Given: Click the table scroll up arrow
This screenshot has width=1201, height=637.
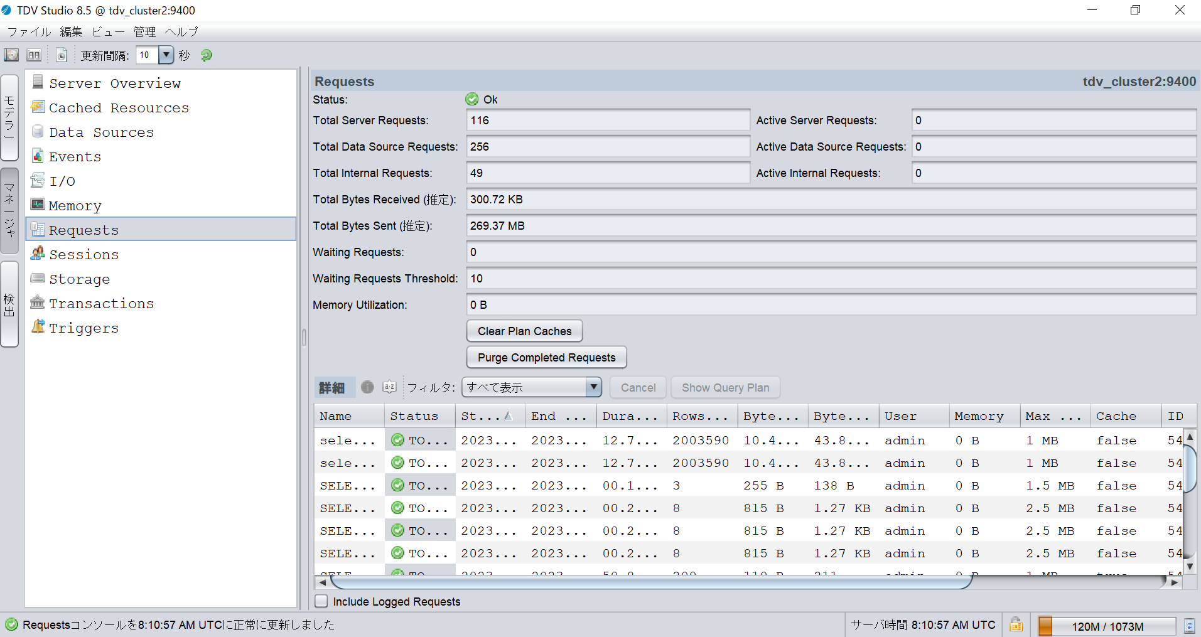Looking at the screenshot, I should [x=1189, y=436].
